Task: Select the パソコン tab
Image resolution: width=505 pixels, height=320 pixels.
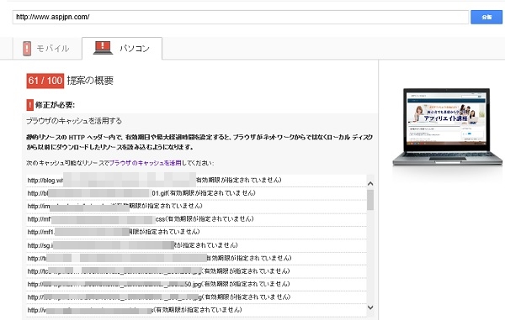Action: tap(122, 49)
